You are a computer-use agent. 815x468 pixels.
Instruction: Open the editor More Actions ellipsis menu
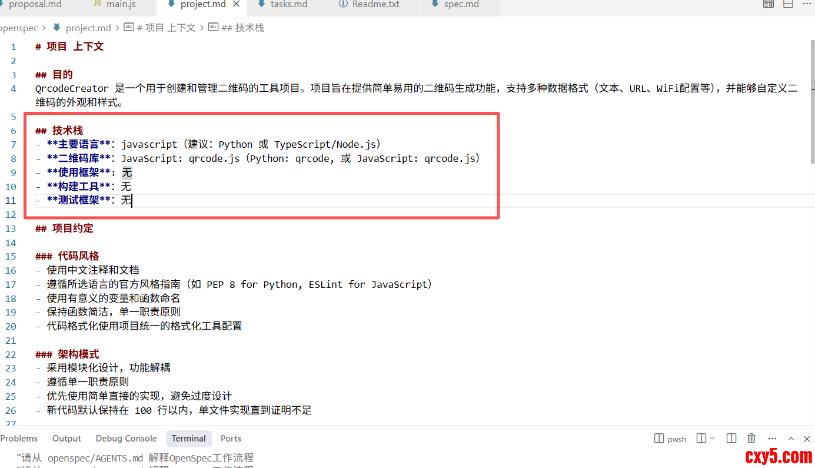[807, 4]
